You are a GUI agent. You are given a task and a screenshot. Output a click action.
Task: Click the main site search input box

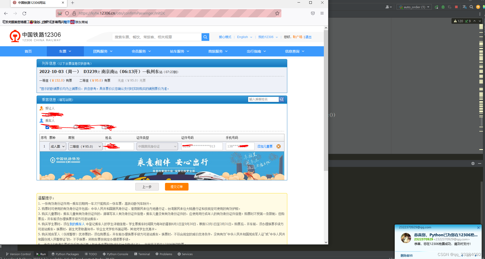[x=157, y=37]
